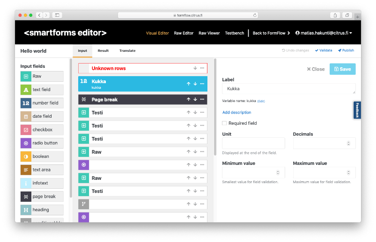Click the Decimals stepper arrows
376x242 pixels.
tap(348, 143)
